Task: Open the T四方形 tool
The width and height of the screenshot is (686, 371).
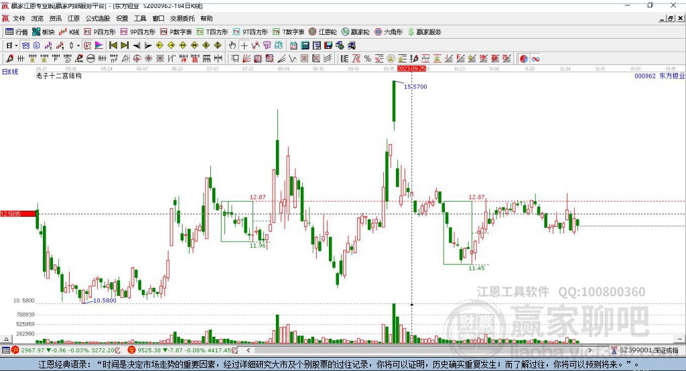Action: click(212, 32)
